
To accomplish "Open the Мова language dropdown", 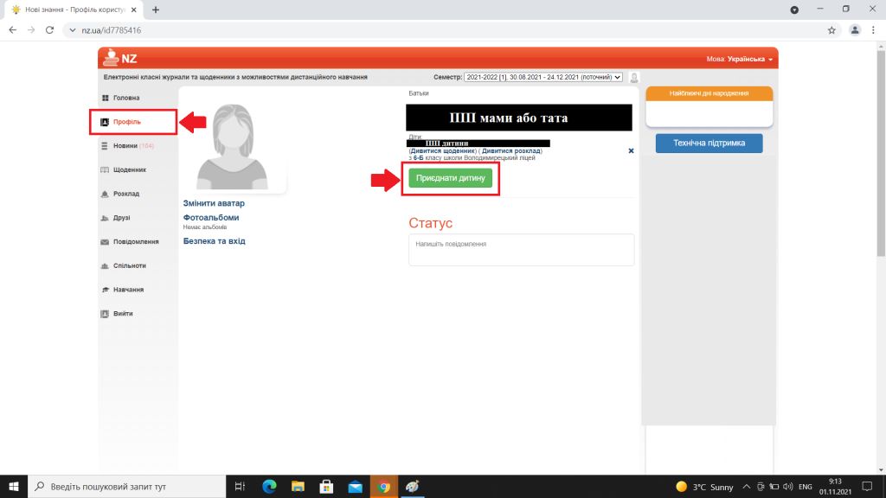I will pos(741,59).
